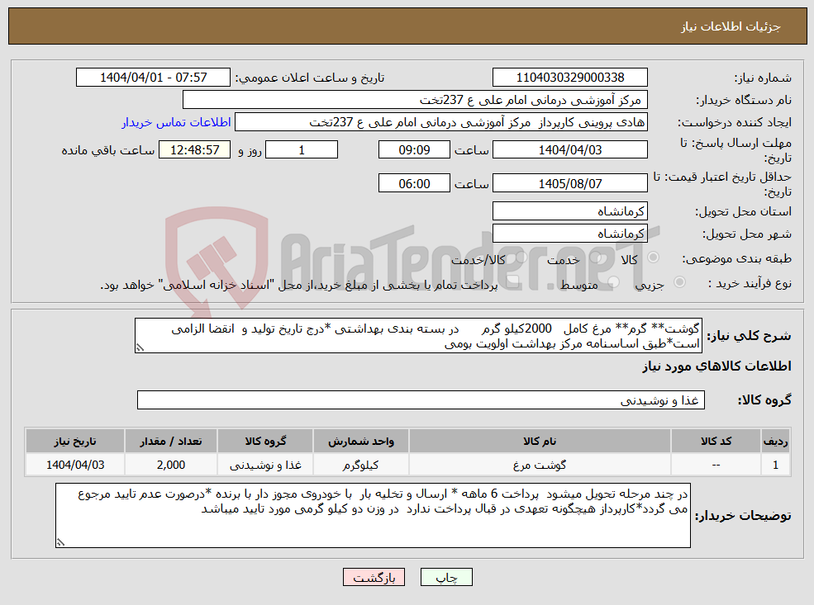
Task: Select the کالا radio button
Action: point(654,258)
